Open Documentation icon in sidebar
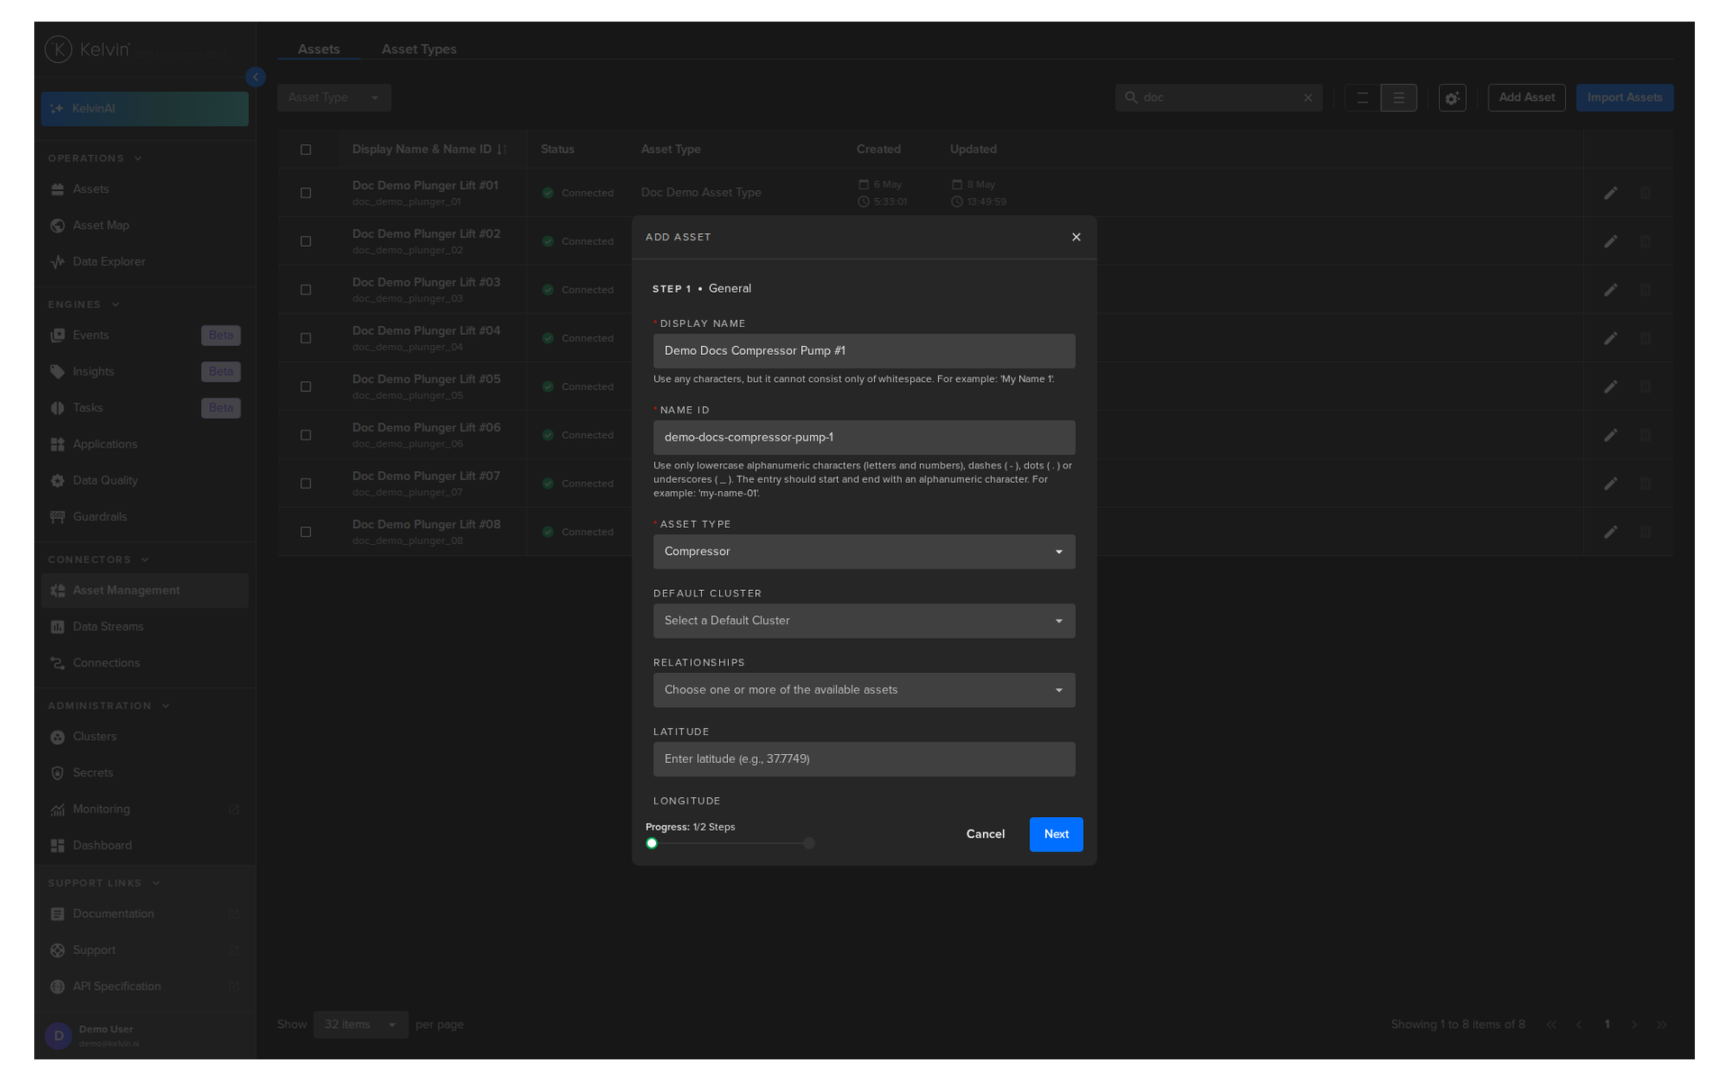The height and width of the screenshot is (1081, 1730). click(x=58, y=914)
